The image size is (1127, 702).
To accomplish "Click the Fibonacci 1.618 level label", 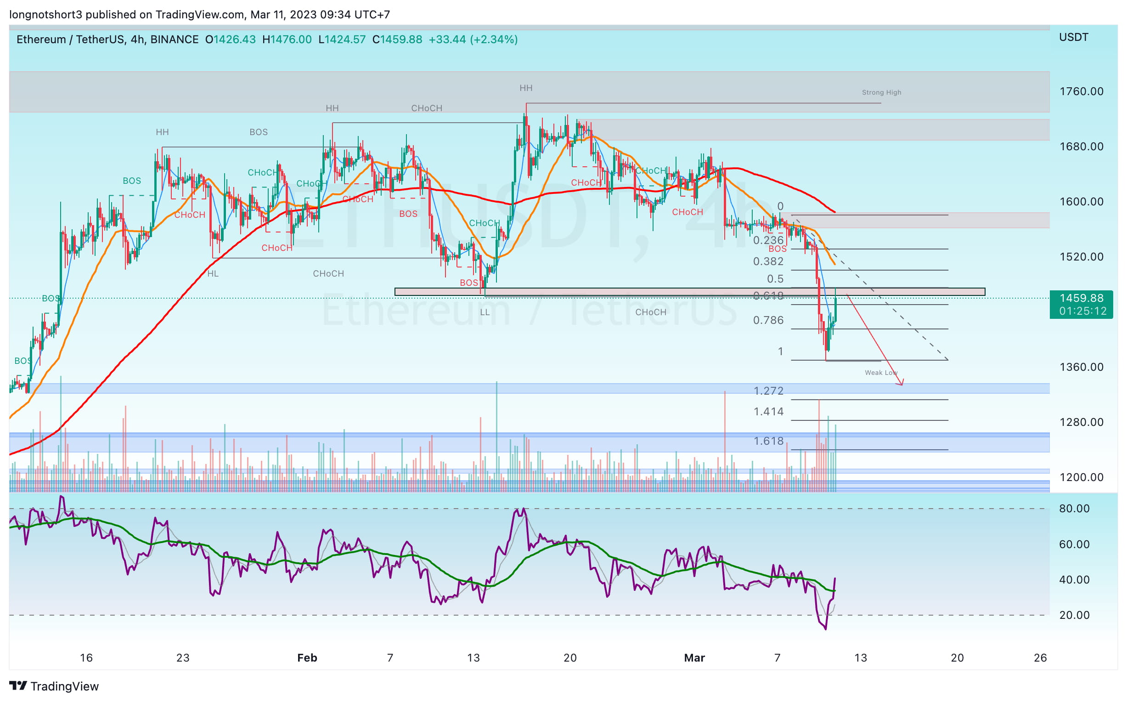I will pyautogui.click(x=768, y=441).
